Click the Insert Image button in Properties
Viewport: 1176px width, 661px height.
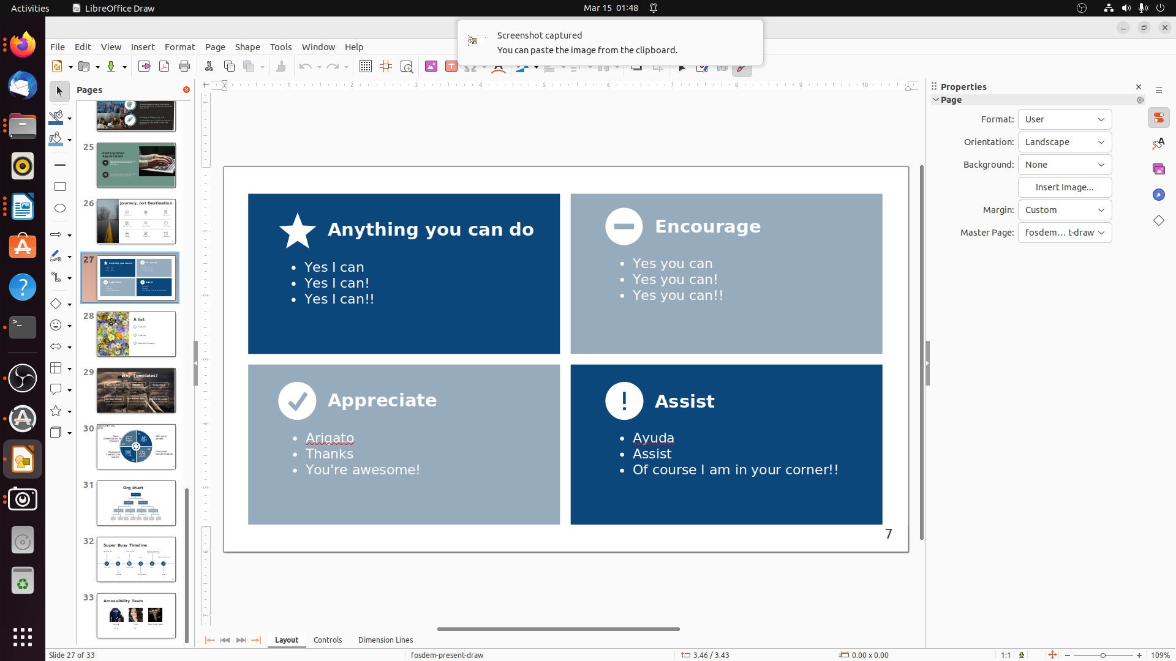[x=1064, y=187]
